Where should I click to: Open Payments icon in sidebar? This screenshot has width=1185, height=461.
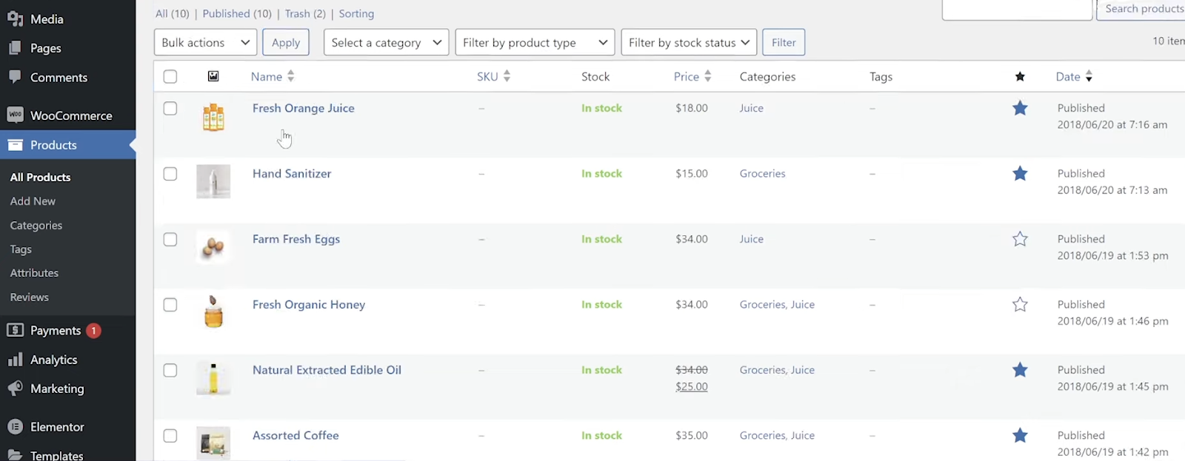click(15, 330)
